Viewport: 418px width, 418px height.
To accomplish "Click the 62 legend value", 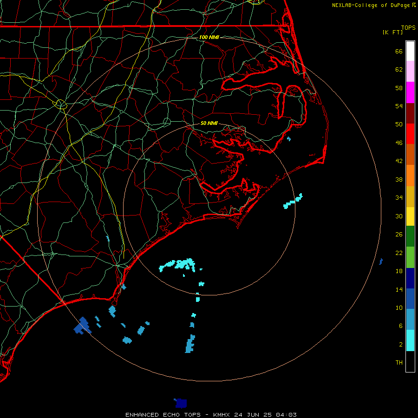I will (399, 70).
